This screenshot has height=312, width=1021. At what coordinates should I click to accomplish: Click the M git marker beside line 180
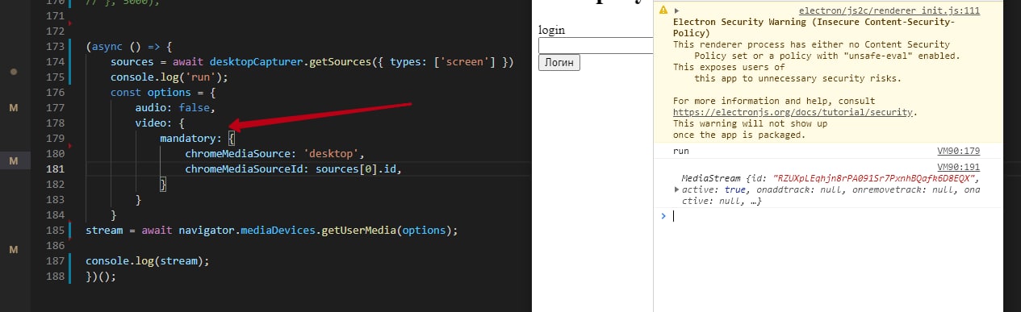click(x=13, y=162)
